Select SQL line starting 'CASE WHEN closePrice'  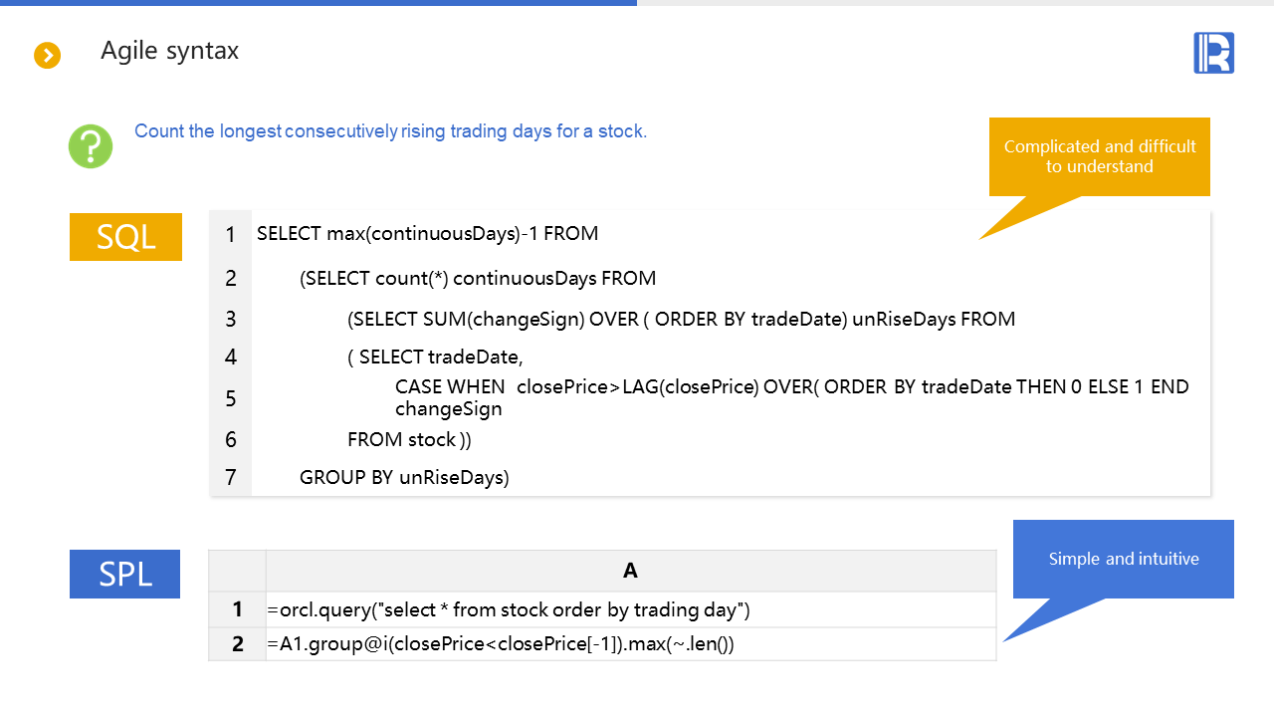pos(792,398)
